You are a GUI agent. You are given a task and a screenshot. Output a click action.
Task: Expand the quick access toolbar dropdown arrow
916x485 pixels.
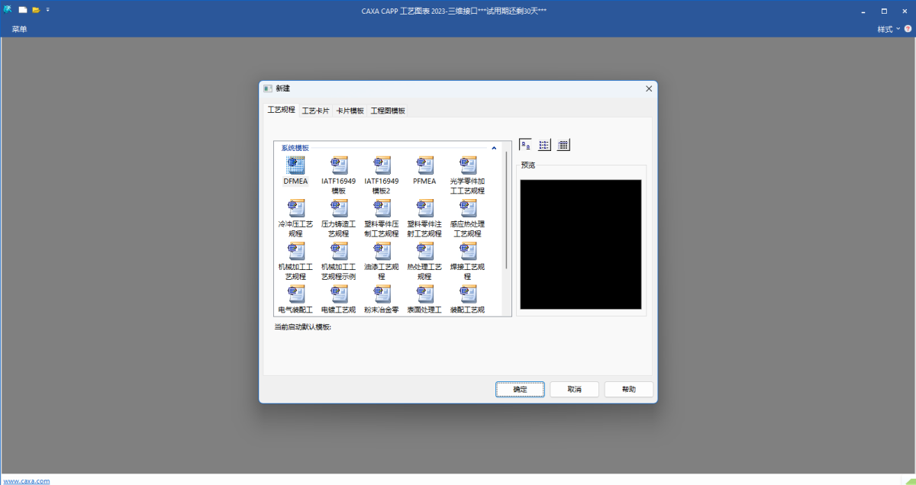[x=47, y=10]
